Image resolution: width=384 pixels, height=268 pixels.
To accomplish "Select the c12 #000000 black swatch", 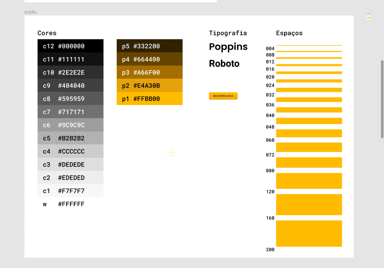I will click(x=71, y=46).
